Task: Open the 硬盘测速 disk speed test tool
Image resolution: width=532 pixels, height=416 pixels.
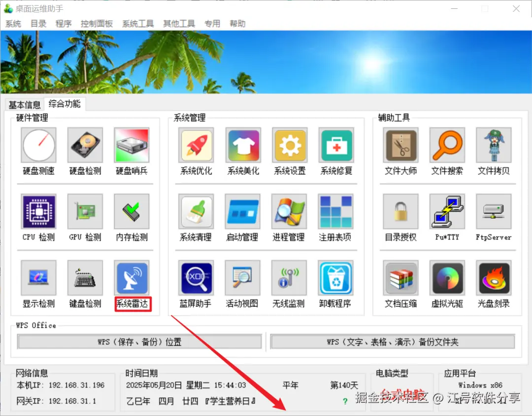Action: pyautogui.click(x=38, y=145)
